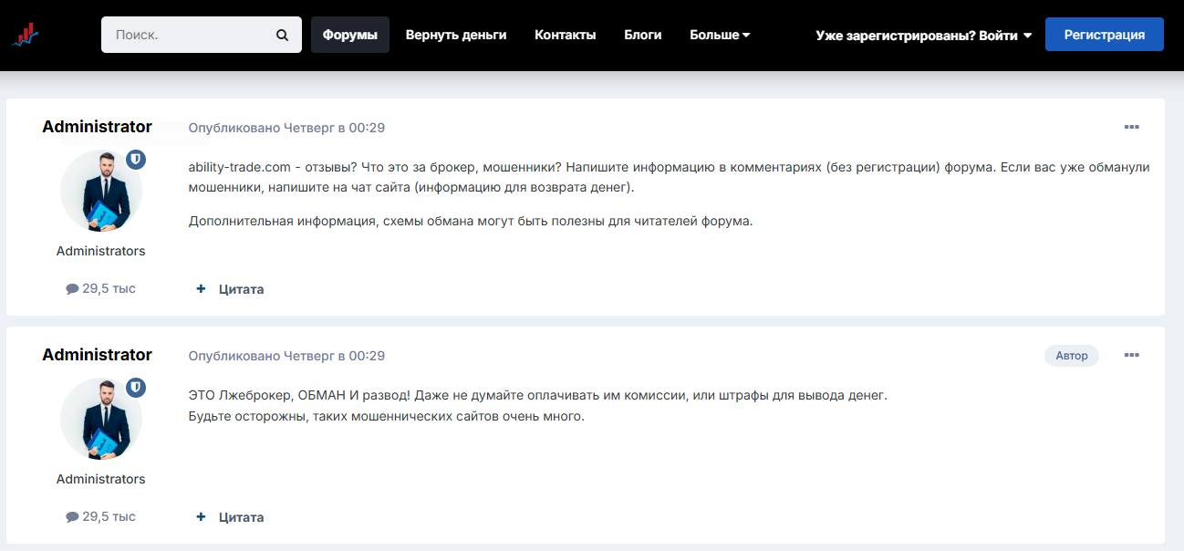The image size is (1184, 551).
Task: Open the first post's Administrator profile name
Action: pos(97,127)
